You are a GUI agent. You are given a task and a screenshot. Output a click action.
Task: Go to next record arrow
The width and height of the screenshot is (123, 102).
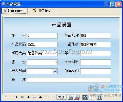point(17,97)
